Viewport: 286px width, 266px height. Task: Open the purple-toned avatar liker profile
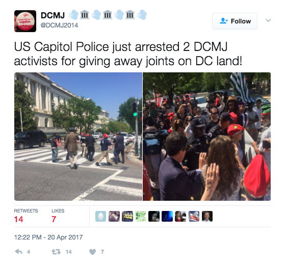tap(114, 216)
